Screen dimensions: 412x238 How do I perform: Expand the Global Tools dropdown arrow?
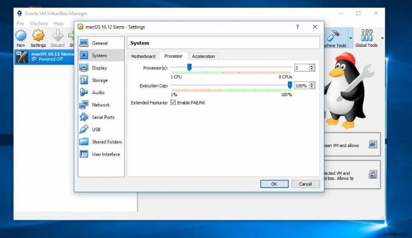pos(382,39)
